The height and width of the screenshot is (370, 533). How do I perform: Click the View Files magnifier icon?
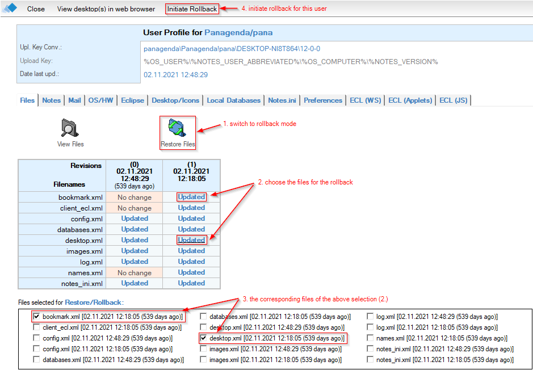coord(70,129)
